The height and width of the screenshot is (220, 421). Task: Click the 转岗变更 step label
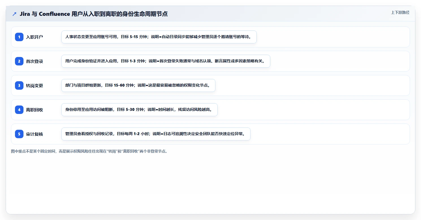coord(34,85)
